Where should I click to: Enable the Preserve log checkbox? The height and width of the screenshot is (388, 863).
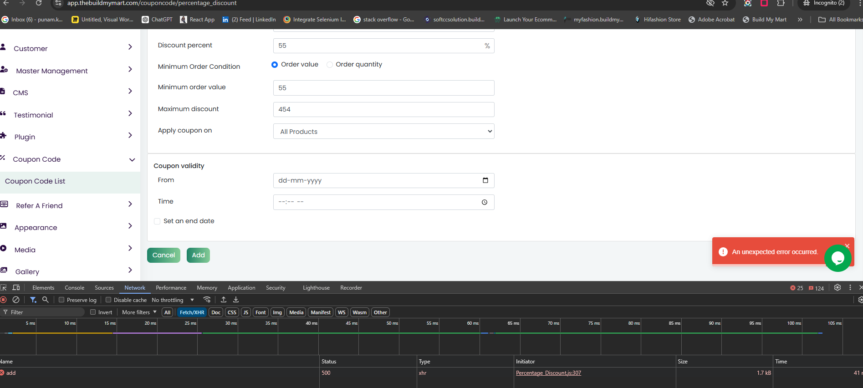(61, 300)
